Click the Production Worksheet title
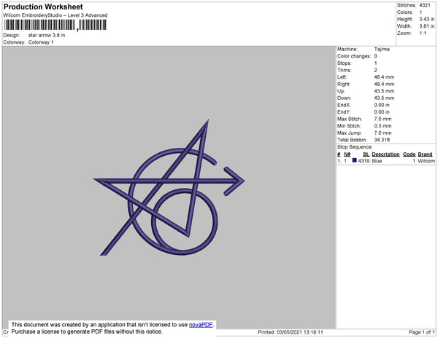 [x=43, y=7]
